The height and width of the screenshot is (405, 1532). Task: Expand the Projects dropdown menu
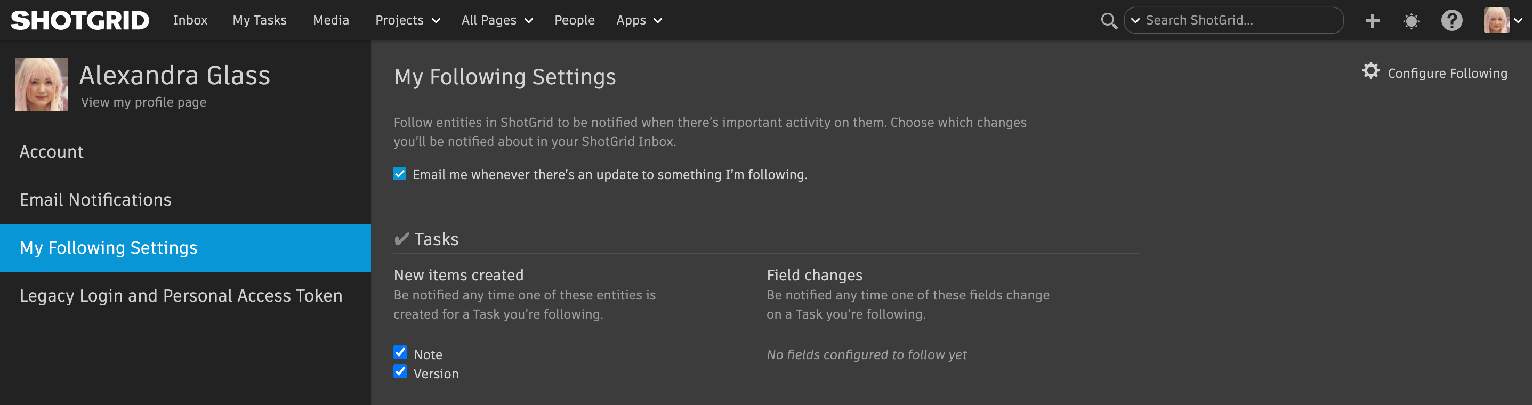tap(407, 20)
